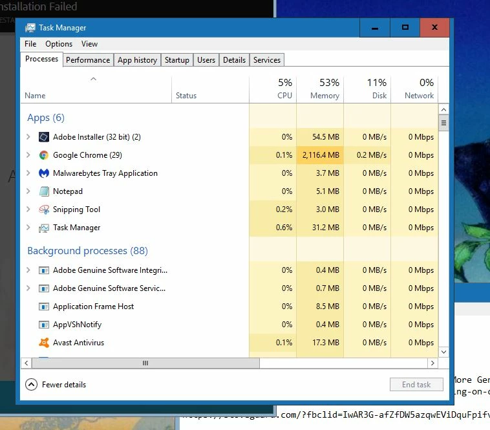Expand the Google Chrome (29) process group

point(28,155)
